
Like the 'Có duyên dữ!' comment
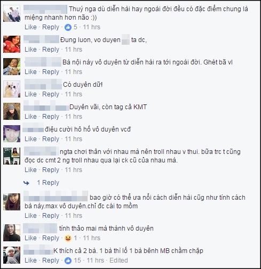click(30, 94)
